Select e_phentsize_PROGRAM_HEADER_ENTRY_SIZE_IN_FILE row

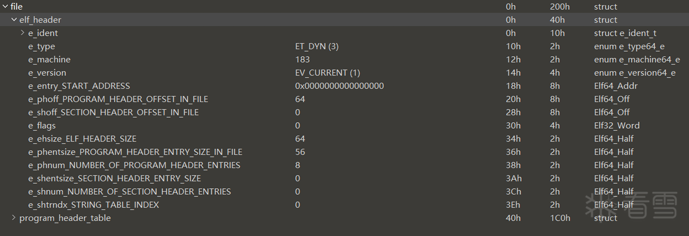(135, 152)
